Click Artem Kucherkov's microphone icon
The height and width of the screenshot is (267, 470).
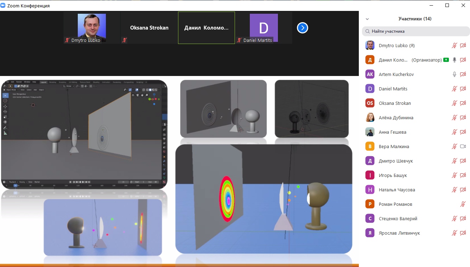[x=455, y=74]
